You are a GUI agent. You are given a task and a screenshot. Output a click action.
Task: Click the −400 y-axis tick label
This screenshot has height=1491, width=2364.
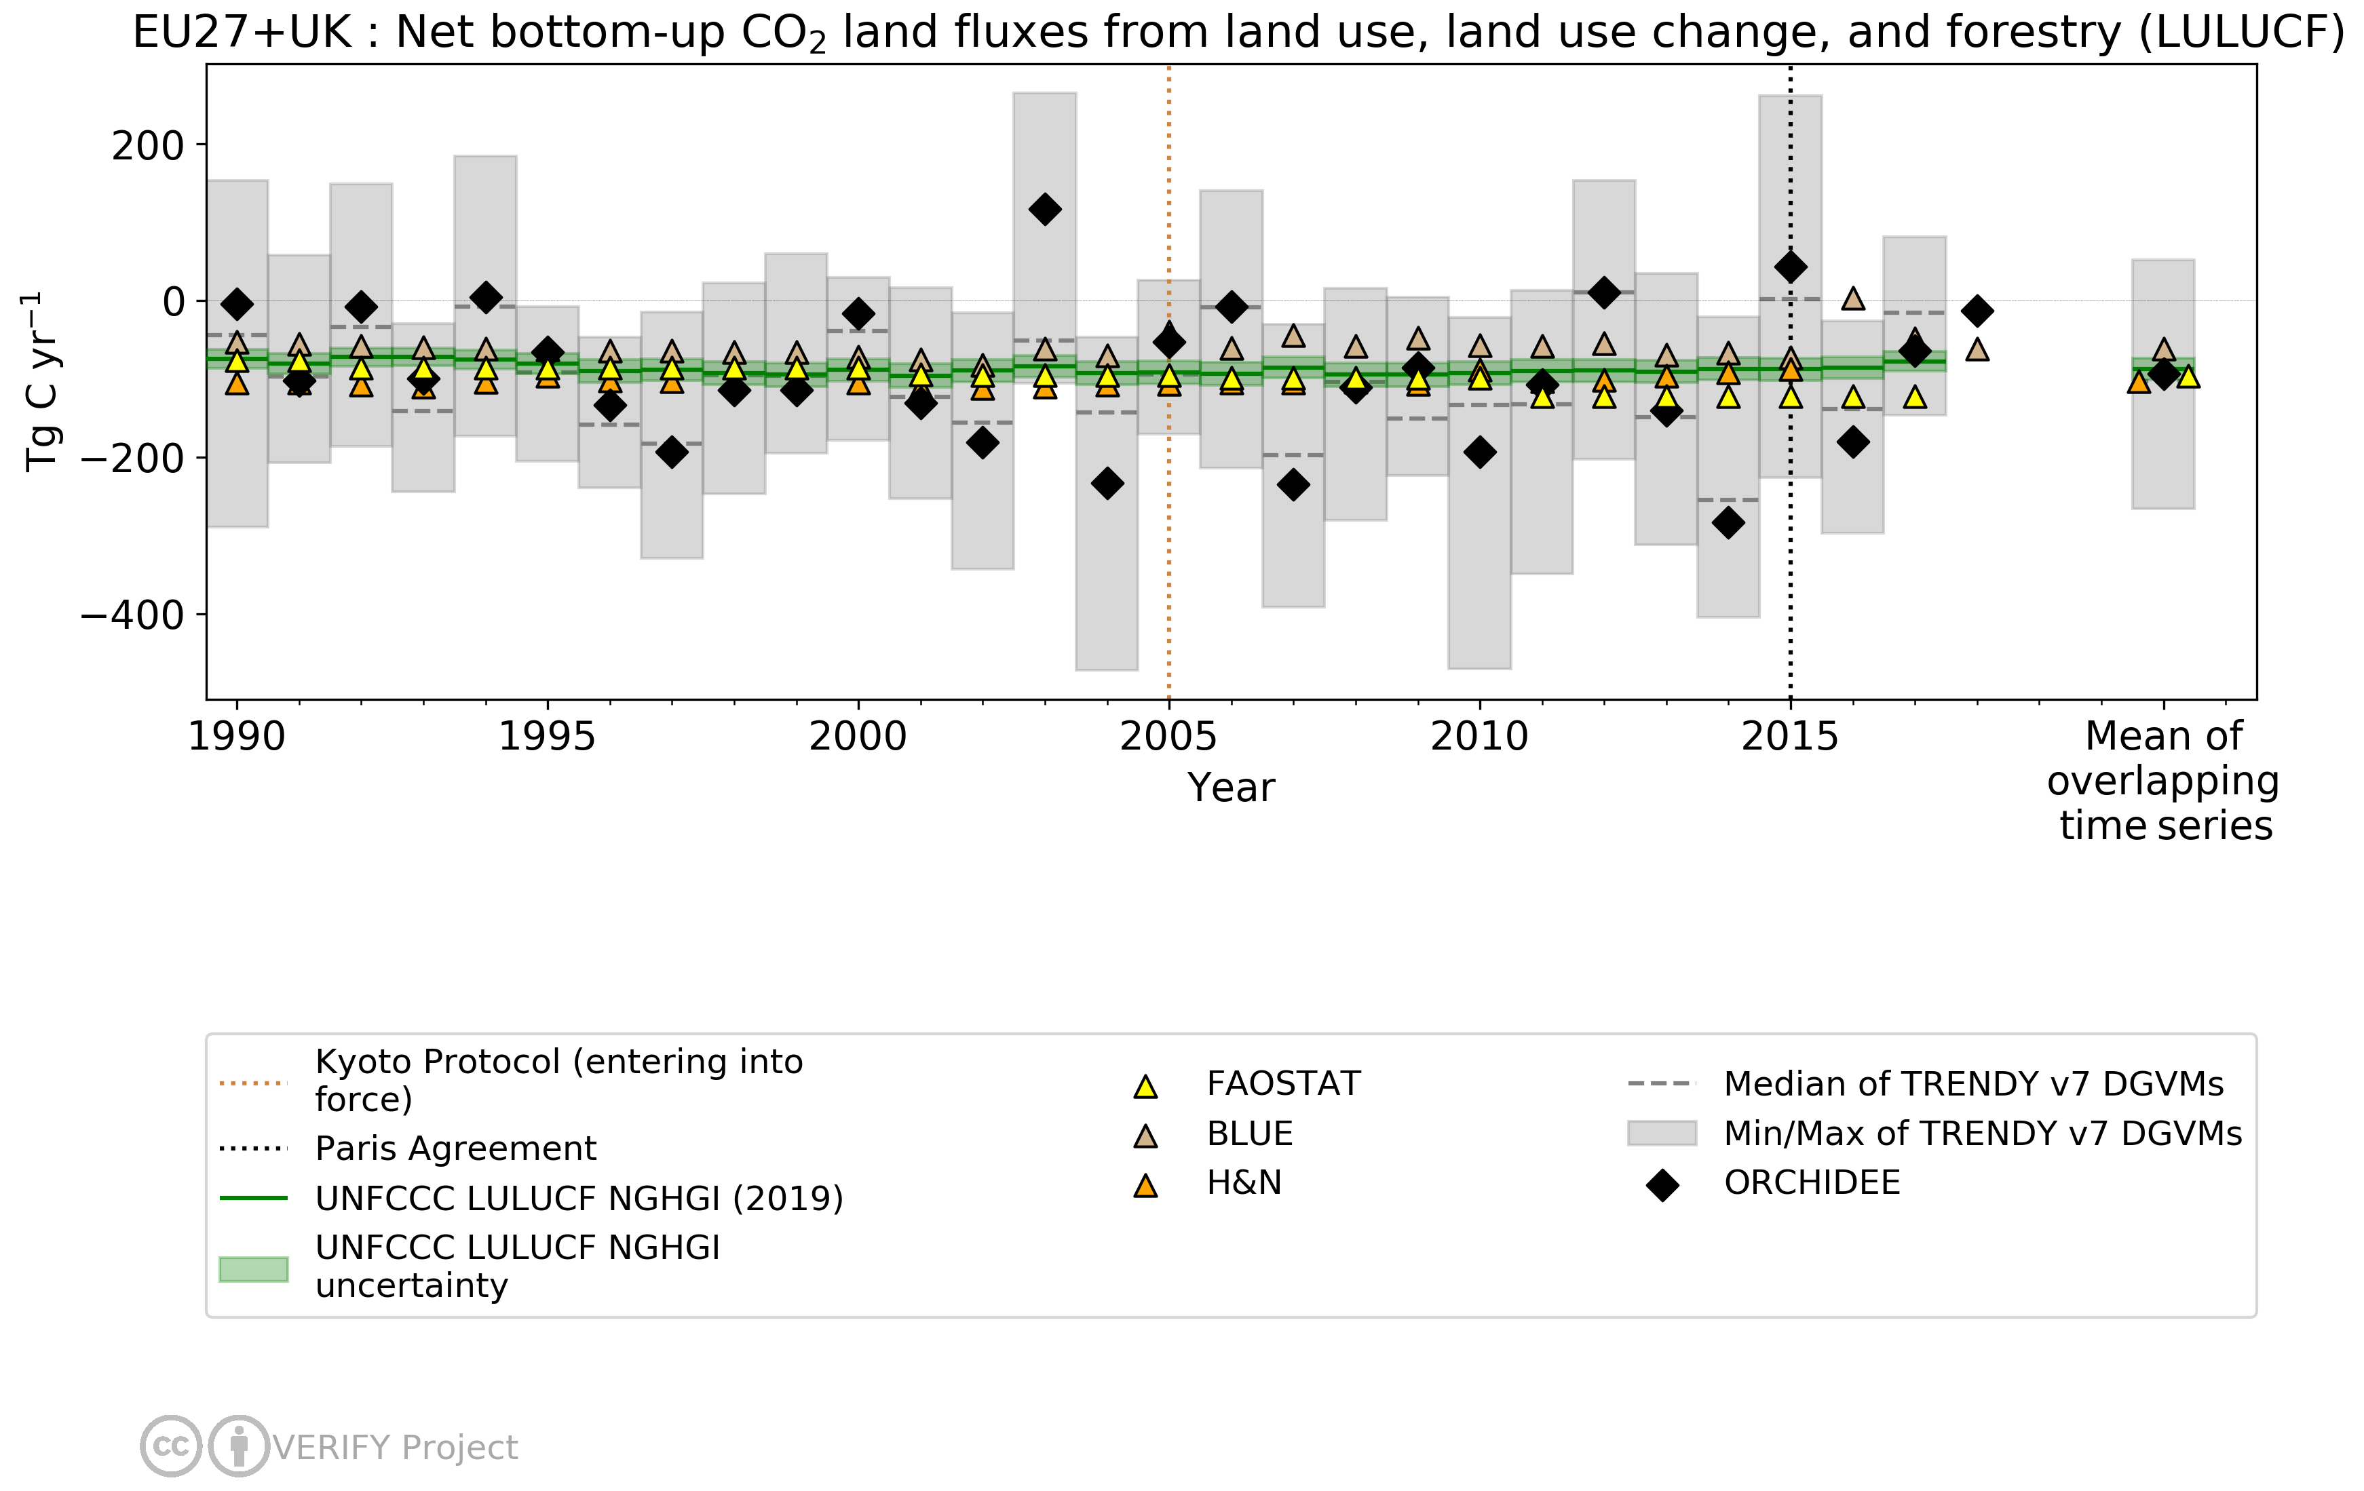[x=132, y=615]
